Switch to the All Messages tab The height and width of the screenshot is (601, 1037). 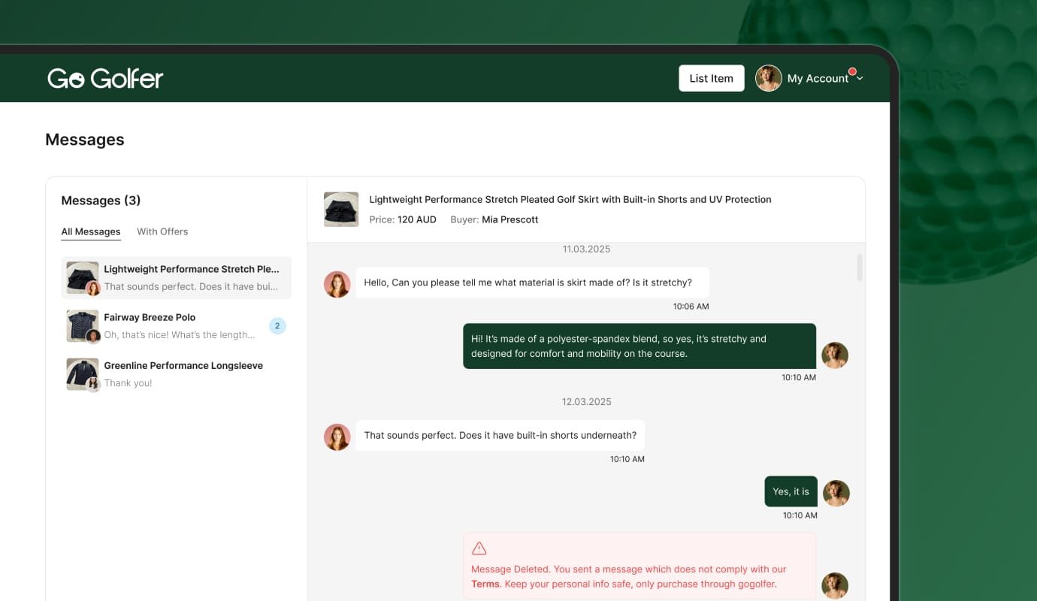click(x=91, y=231)
